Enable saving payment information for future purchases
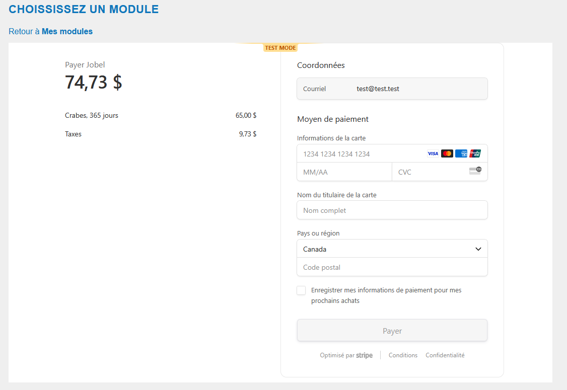 point(301,290)
